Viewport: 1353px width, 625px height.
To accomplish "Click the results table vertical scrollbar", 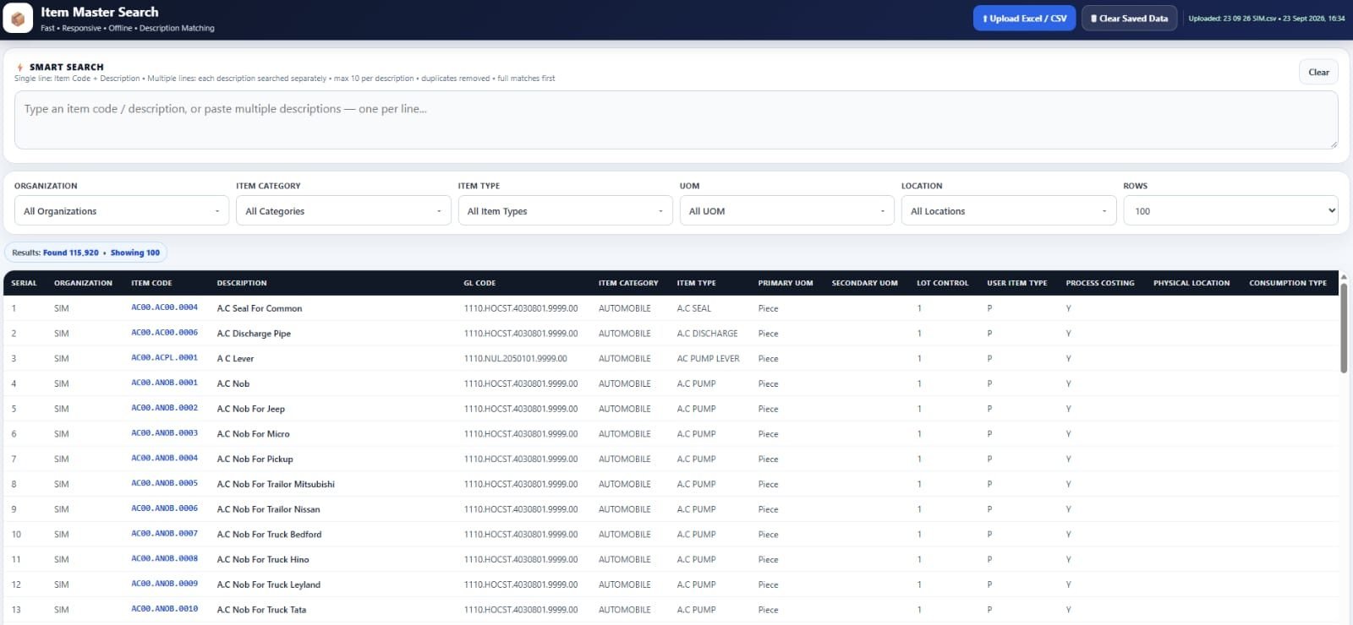I will click(1344, 328).
